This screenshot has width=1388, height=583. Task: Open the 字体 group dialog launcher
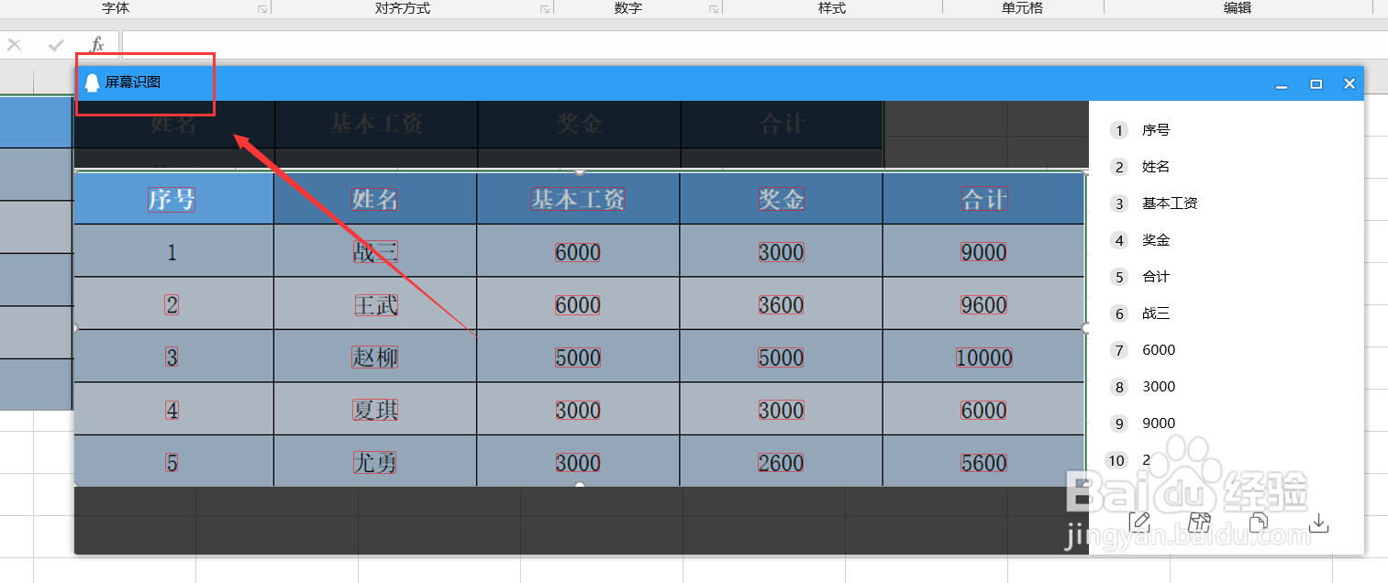(261, 8)
